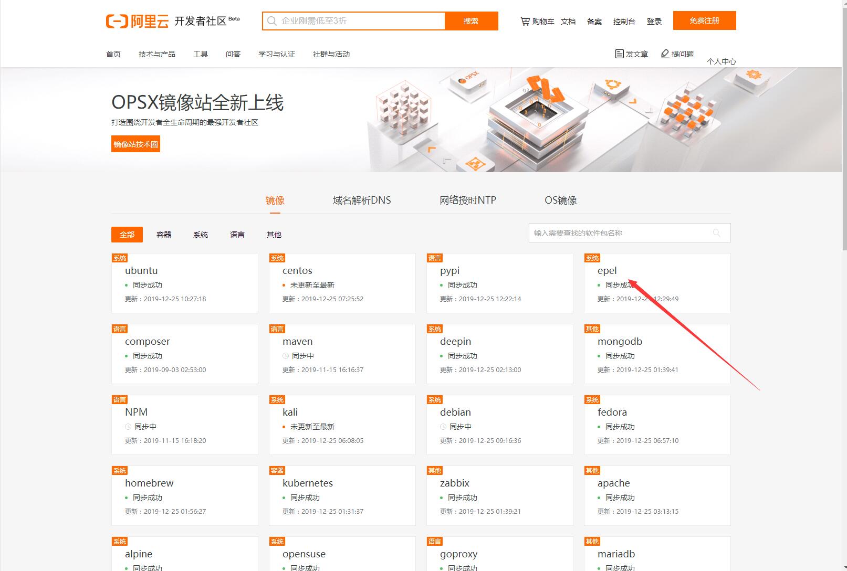
Task: Open the composer mirror card
Action: [x=185, y=354]
